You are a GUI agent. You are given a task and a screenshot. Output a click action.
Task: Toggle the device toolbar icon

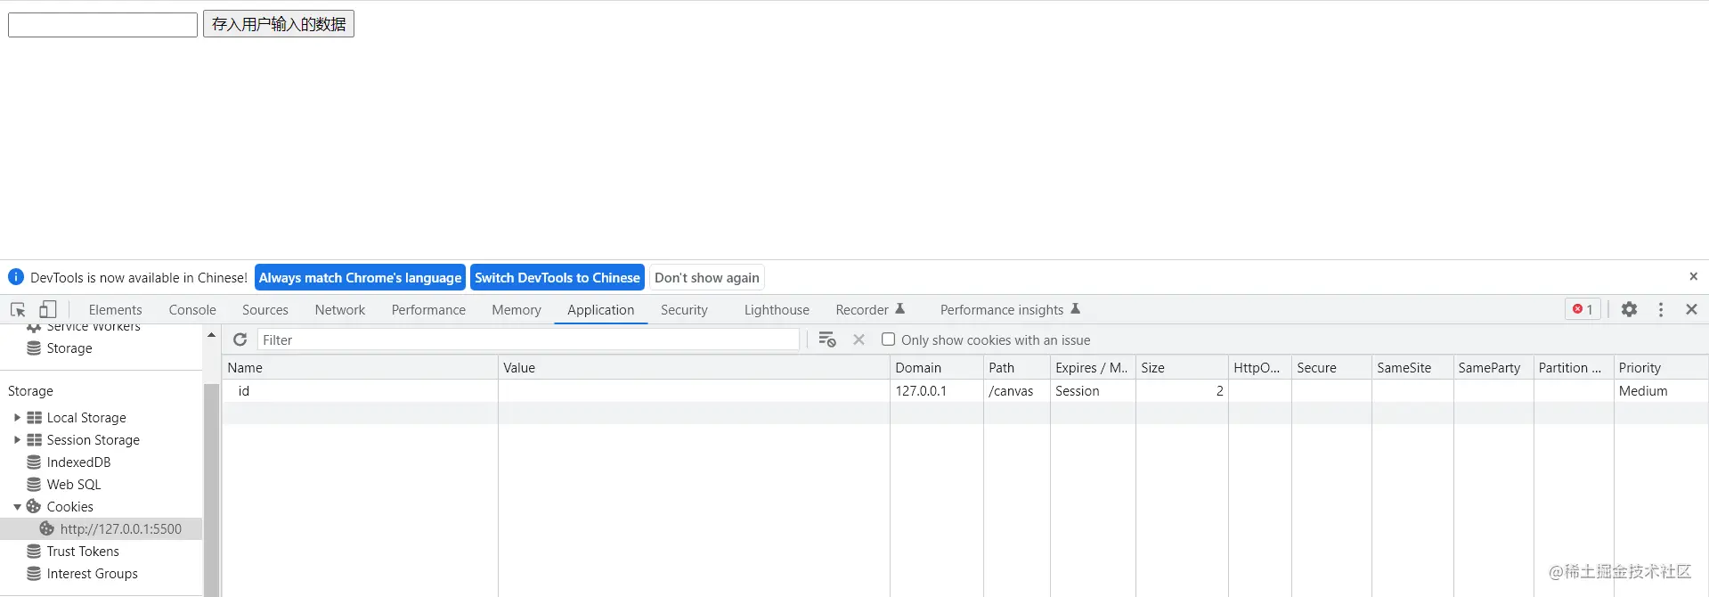point(48,310)
